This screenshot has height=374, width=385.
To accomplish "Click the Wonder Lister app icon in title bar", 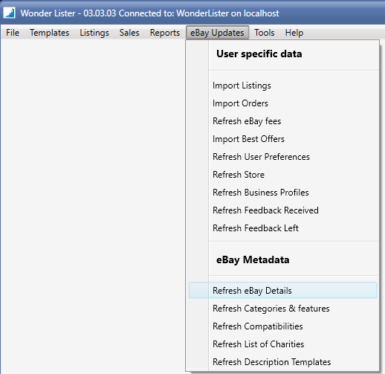I will pyautogui.click(x=9, y=13).
